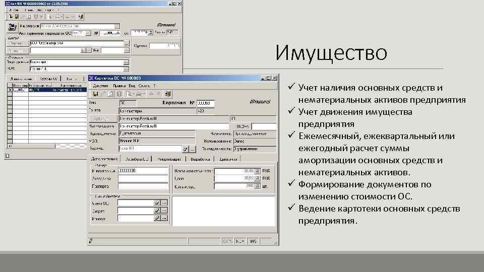
Task: Click the Инвентарный номер field with 00000000
Action: 143,171
